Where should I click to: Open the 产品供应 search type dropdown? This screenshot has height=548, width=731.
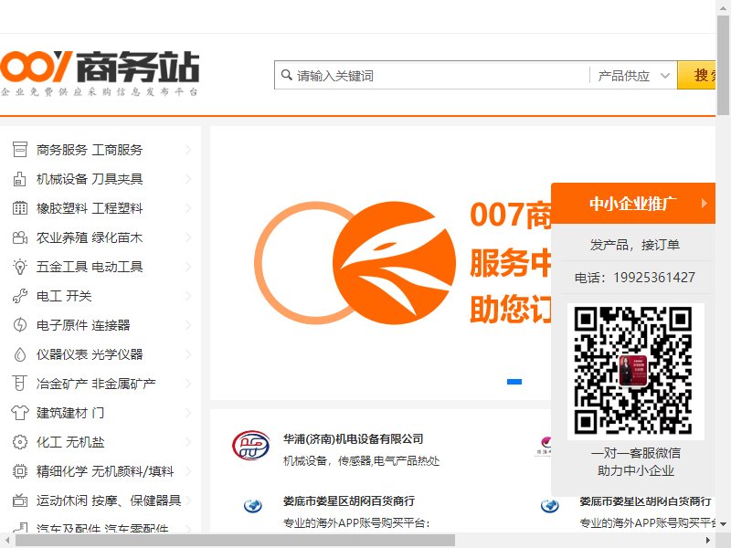click(633, 76)
